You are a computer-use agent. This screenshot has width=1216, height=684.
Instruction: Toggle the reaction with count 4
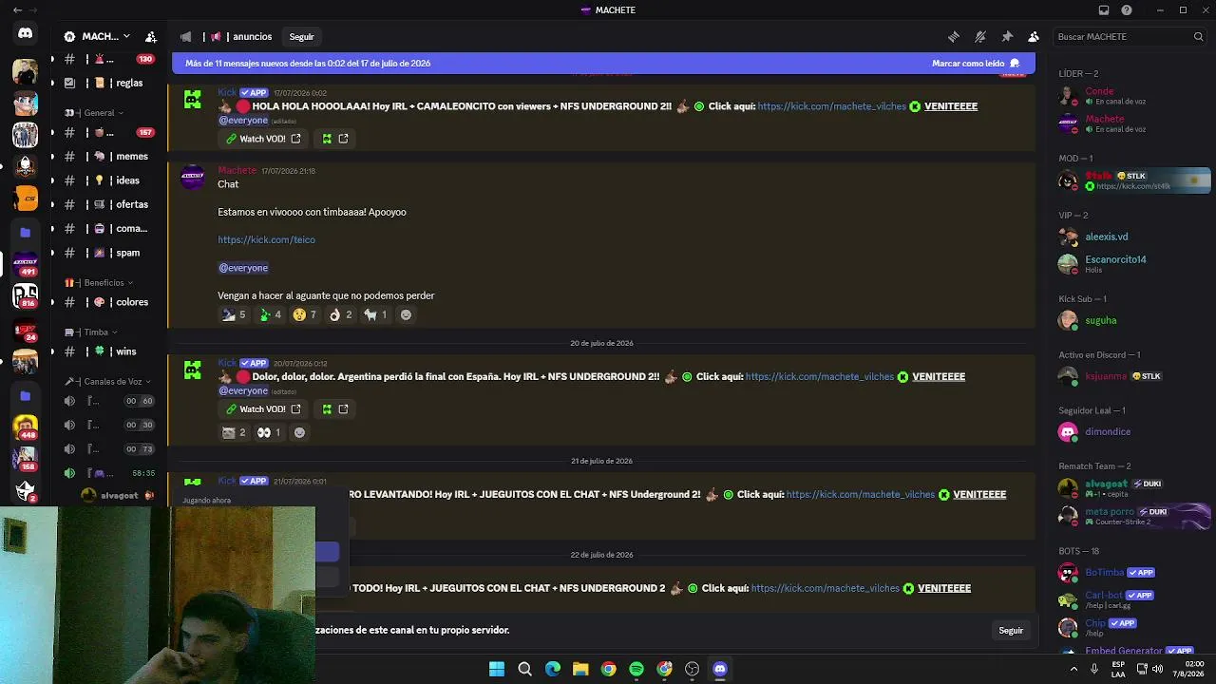point(270,315)
